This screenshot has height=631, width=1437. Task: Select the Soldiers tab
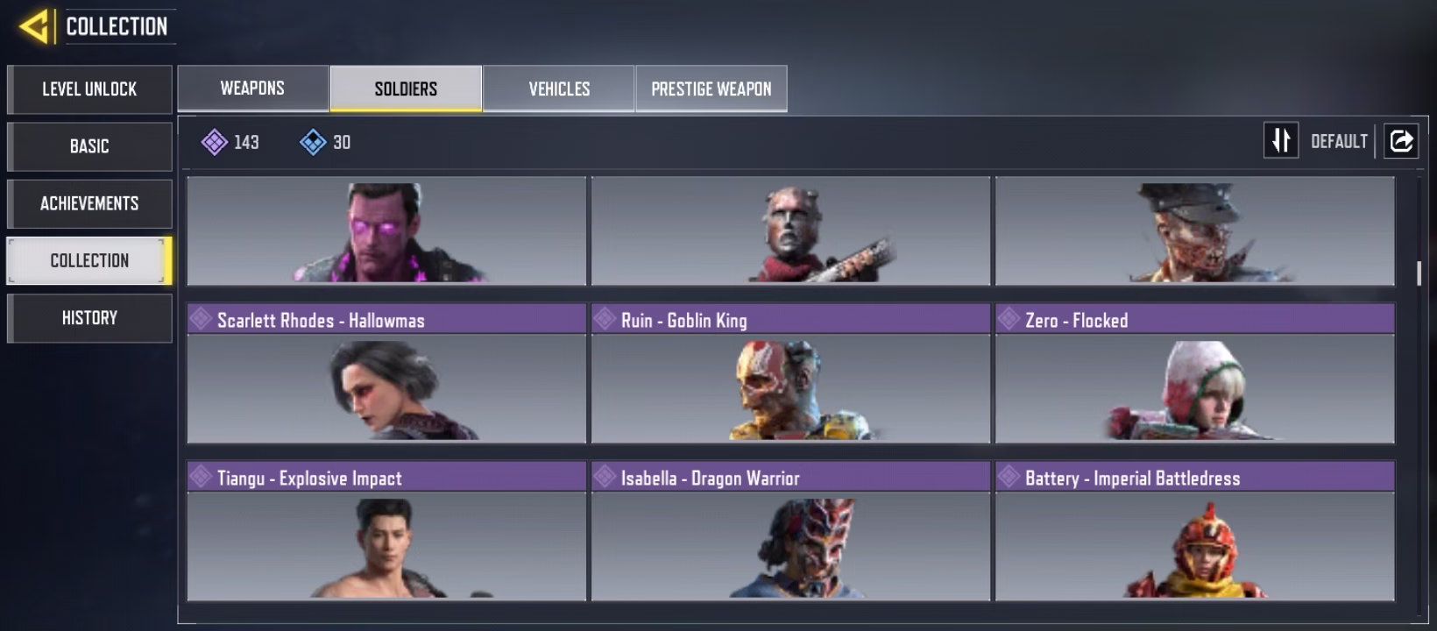[406, 89]
